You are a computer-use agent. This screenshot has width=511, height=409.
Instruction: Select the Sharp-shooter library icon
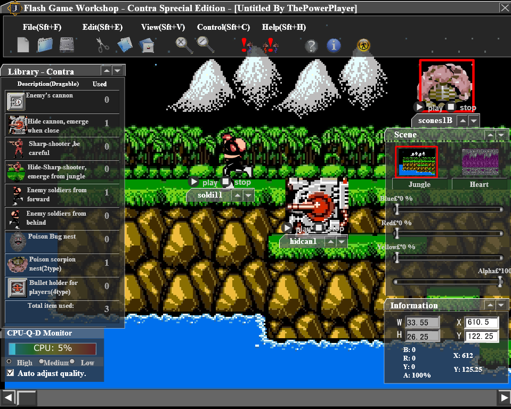click(15, 148)
